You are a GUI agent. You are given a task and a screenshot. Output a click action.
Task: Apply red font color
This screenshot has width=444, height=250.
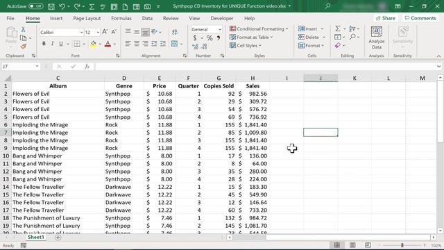click(x=108, y=44)
